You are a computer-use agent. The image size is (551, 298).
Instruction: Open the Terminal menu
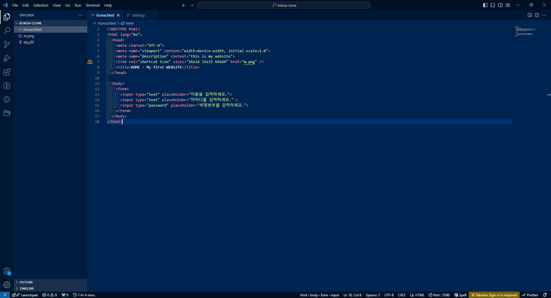pos(93,5)
